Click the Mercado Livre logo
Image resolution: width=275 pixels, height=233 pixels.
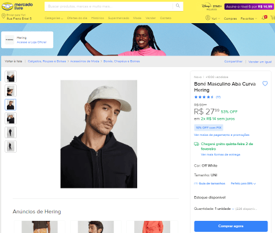click(17, 6)
